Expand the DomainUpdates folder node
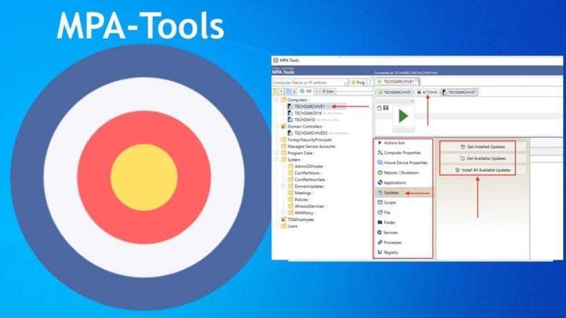 (282, 186)
